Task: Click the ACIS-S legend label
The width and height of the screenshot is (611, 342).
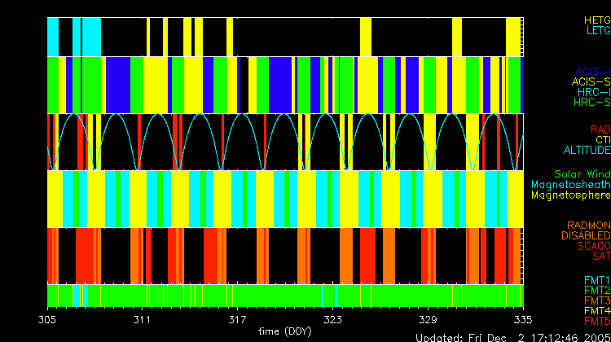Action: (591, 81)
